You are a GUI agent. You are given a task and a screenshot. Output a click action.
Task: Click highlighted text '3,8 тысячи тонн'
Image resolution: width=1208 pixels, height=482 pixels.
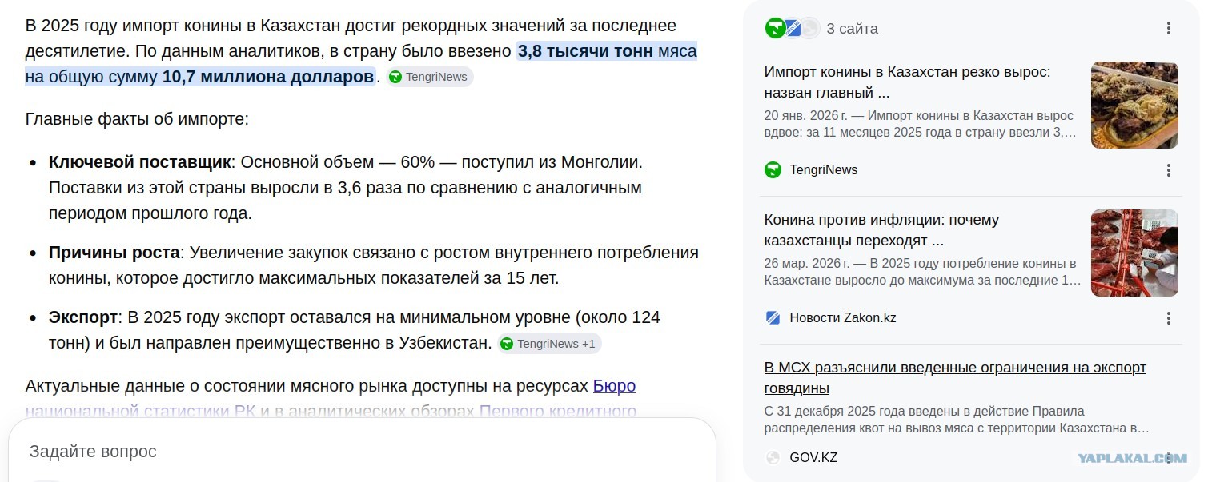pos(585,52)
